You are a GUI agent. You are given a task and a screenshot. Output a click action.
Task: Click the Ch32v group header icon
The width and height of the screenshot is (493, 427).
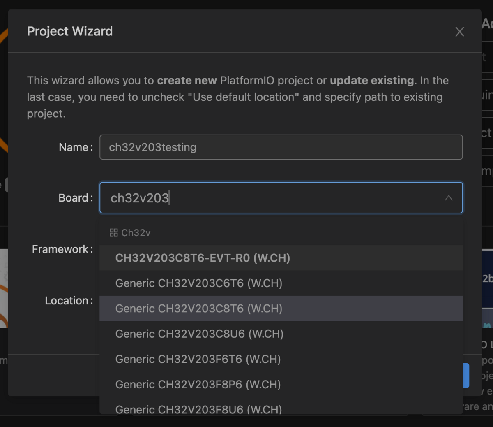click(x=114, y=233)
